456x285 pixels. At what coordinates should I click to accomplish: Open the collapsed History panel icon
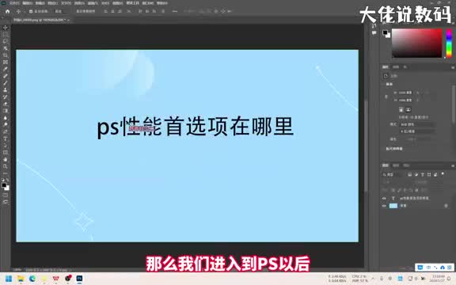[x=374, y=26]
